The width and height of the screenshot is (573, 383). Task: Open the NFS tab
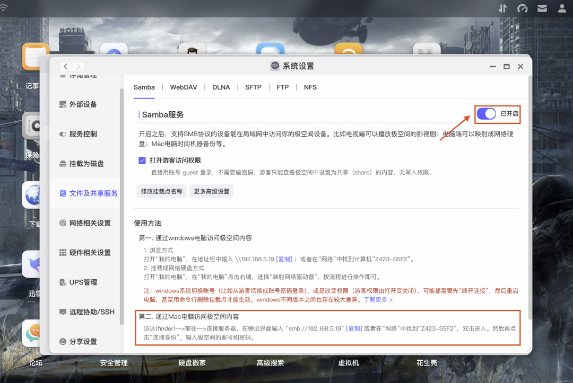point(310,87)
